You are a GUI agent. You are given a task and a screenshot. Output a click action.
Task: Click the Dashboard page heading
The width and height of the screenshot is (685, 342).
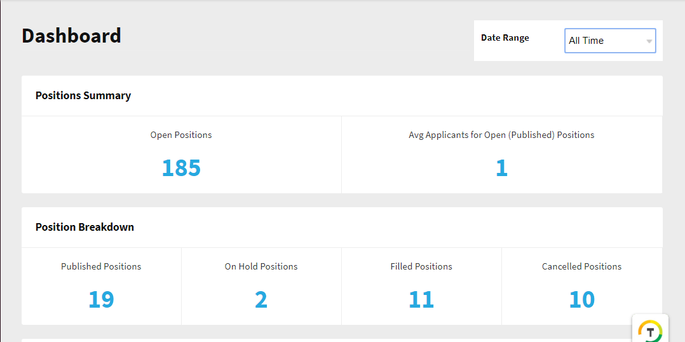click(71, 36)
